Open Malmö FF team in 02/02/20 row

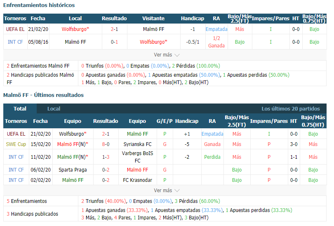73,180
